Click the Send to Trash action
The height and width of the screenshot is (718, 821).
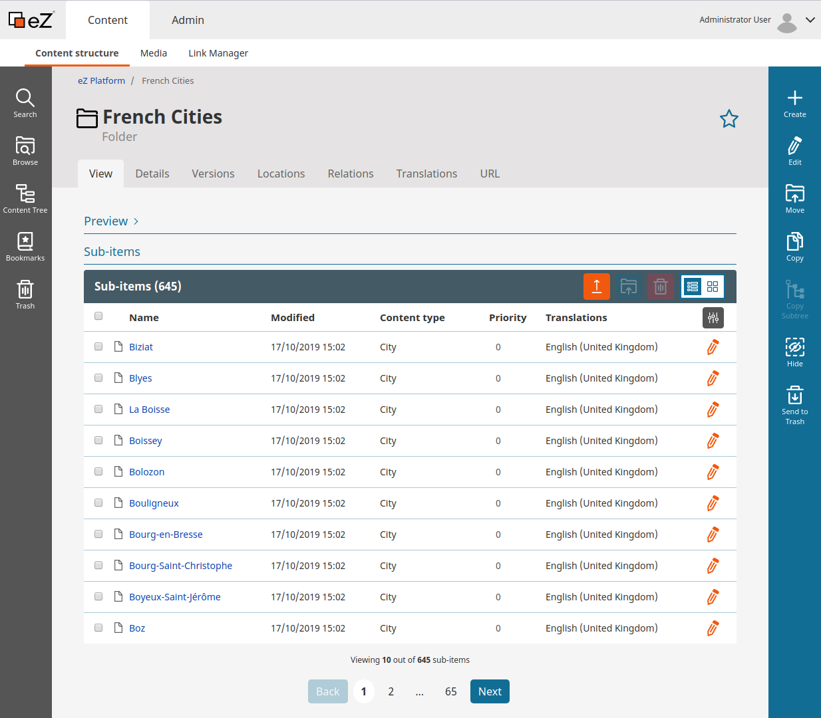click(794, 405)
